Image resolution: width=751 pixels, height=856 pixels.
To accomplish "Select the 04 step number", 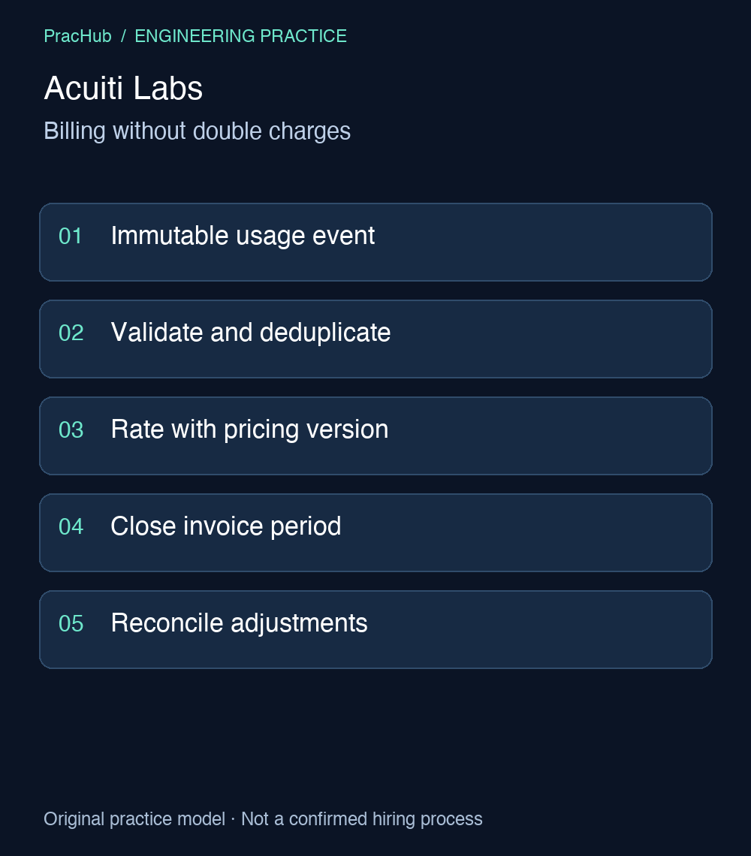I will (71, 527).
